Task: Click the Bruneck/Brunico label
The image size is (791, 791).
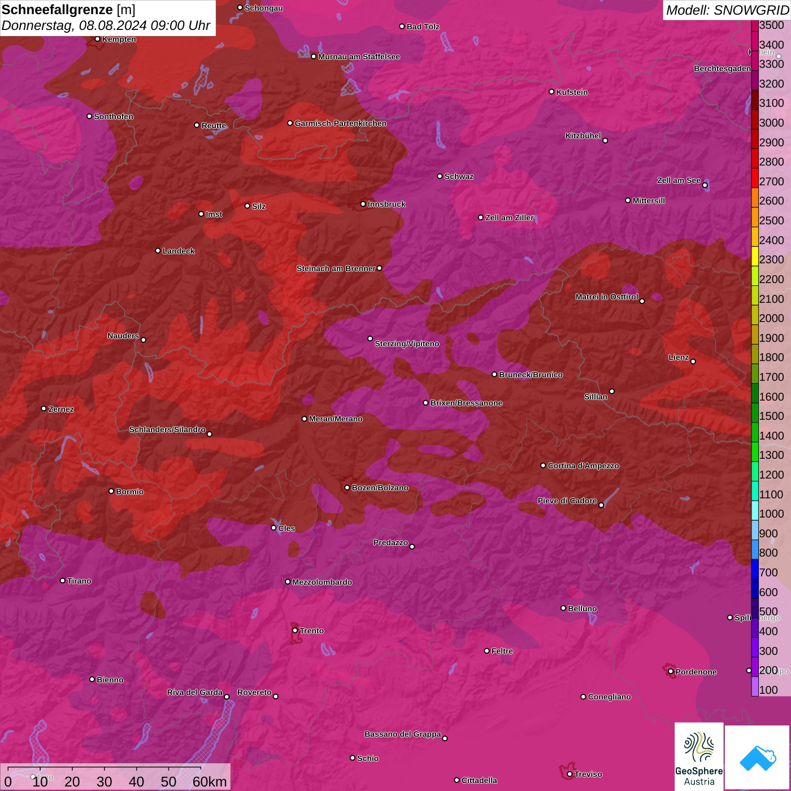Action: (x=531, y=375)
